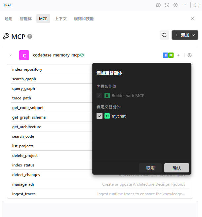This screenshot has width=202, height=217.
Task: Click the Builder with MCP label
Action: coord(128,96)
